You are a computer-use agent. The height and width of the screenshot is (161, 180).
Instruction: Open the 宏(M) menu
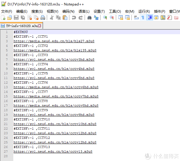coord(130,11)
